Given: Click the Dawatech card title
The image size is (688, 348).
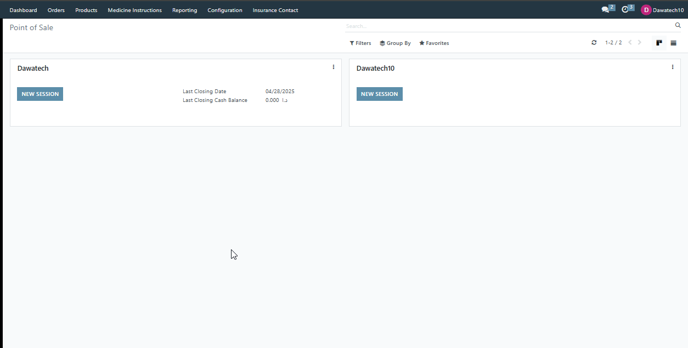Looking at the screenshot, I should pos(33,69).
